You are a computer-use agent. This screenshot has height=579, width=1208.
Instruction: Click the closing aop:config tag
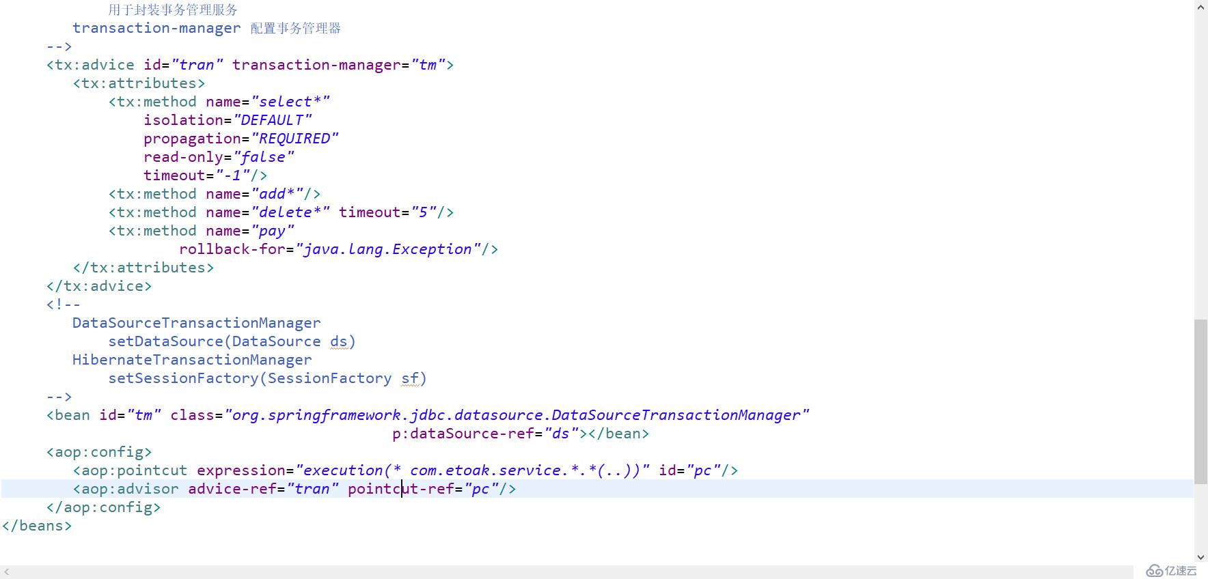(x=104, y=507)
